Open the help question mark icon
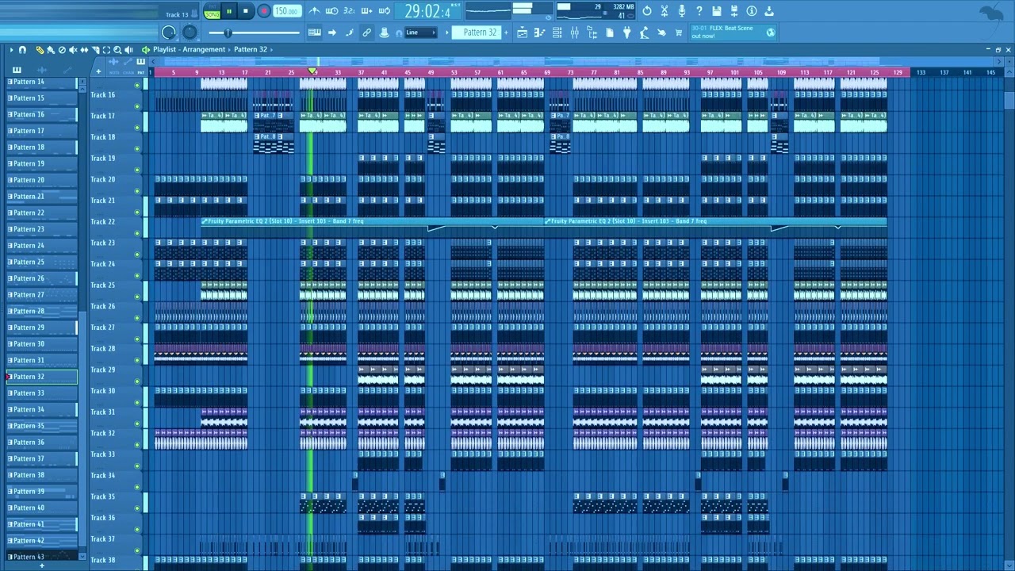The width and height of the screenshot is (1015, 571). (699, 11)
